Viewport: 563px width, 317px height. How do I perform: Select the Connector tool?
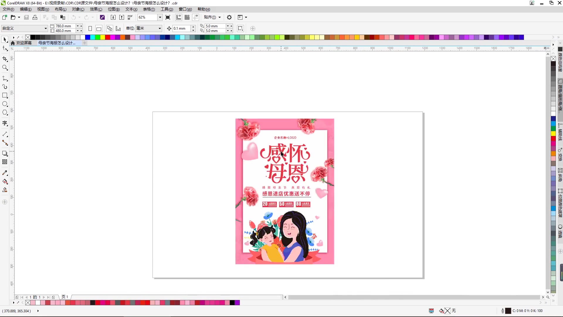pyautogui.click(x=5, y=143)
